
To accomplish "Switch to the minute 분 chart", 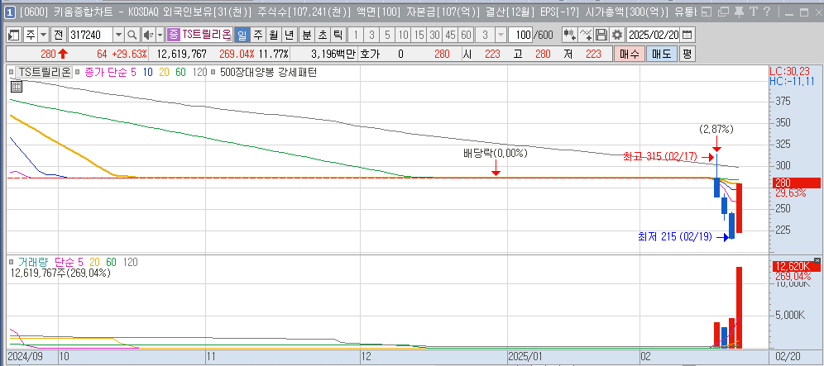I will pos(306,36).
